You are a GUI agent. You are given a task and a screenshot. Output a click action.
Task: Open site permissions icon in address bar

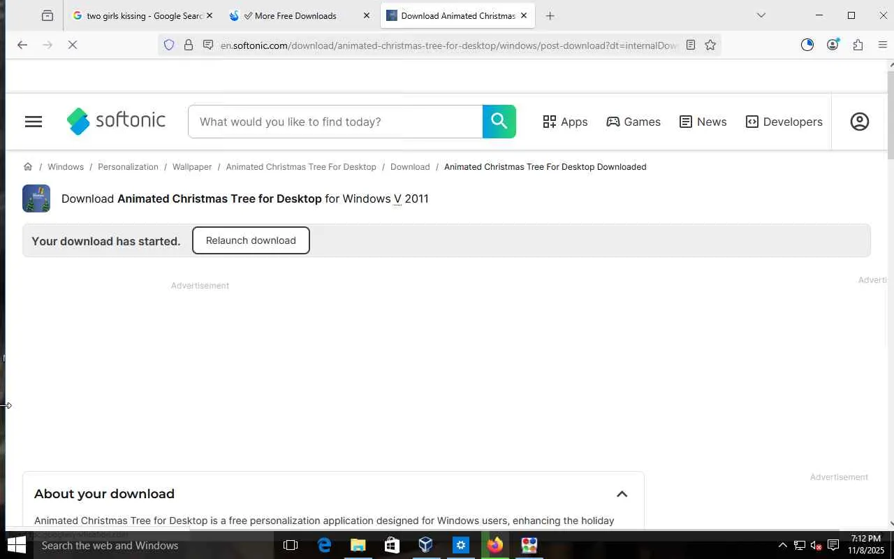click(x=208, y=45)
